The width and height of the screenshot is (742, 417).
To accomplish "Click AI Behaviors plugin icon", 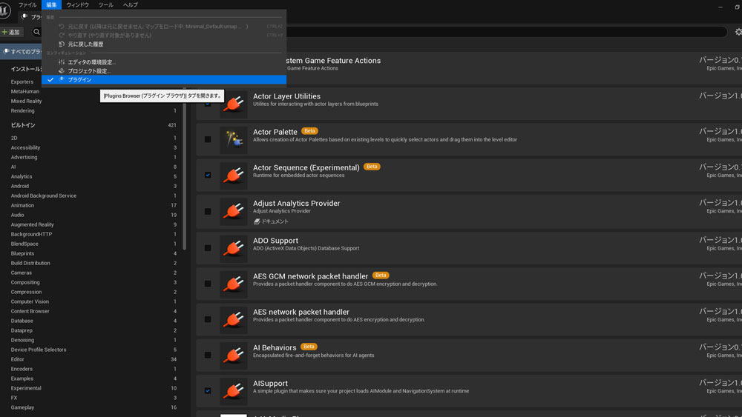I will [x=233, y=356].
